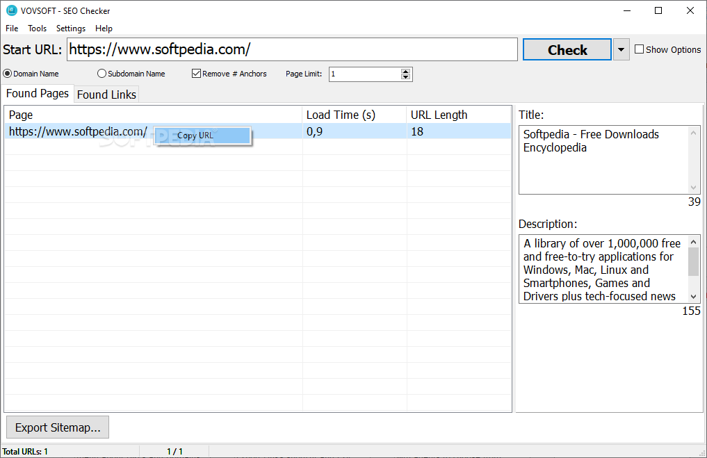This screenshot has width=707, height=458.
Task: Click Description scrollbar up arrow
Action: pos(694,242)
